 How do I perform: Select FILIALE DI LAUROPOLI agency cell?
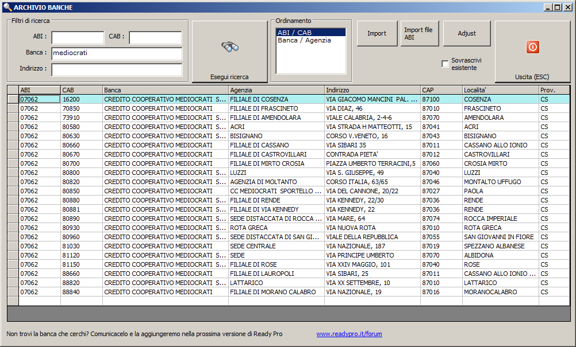click(x=277, y=274)
